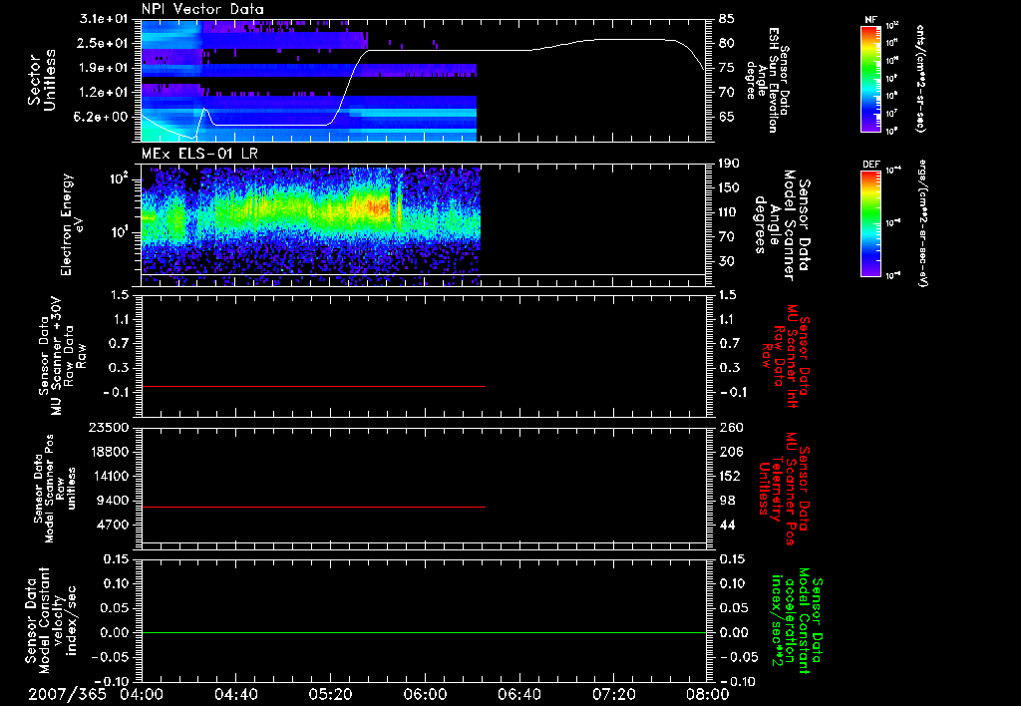Screen dimensions: 1021x706
Task: Click the "Electron Energy eV" axis title
Action: click(71, 224)
